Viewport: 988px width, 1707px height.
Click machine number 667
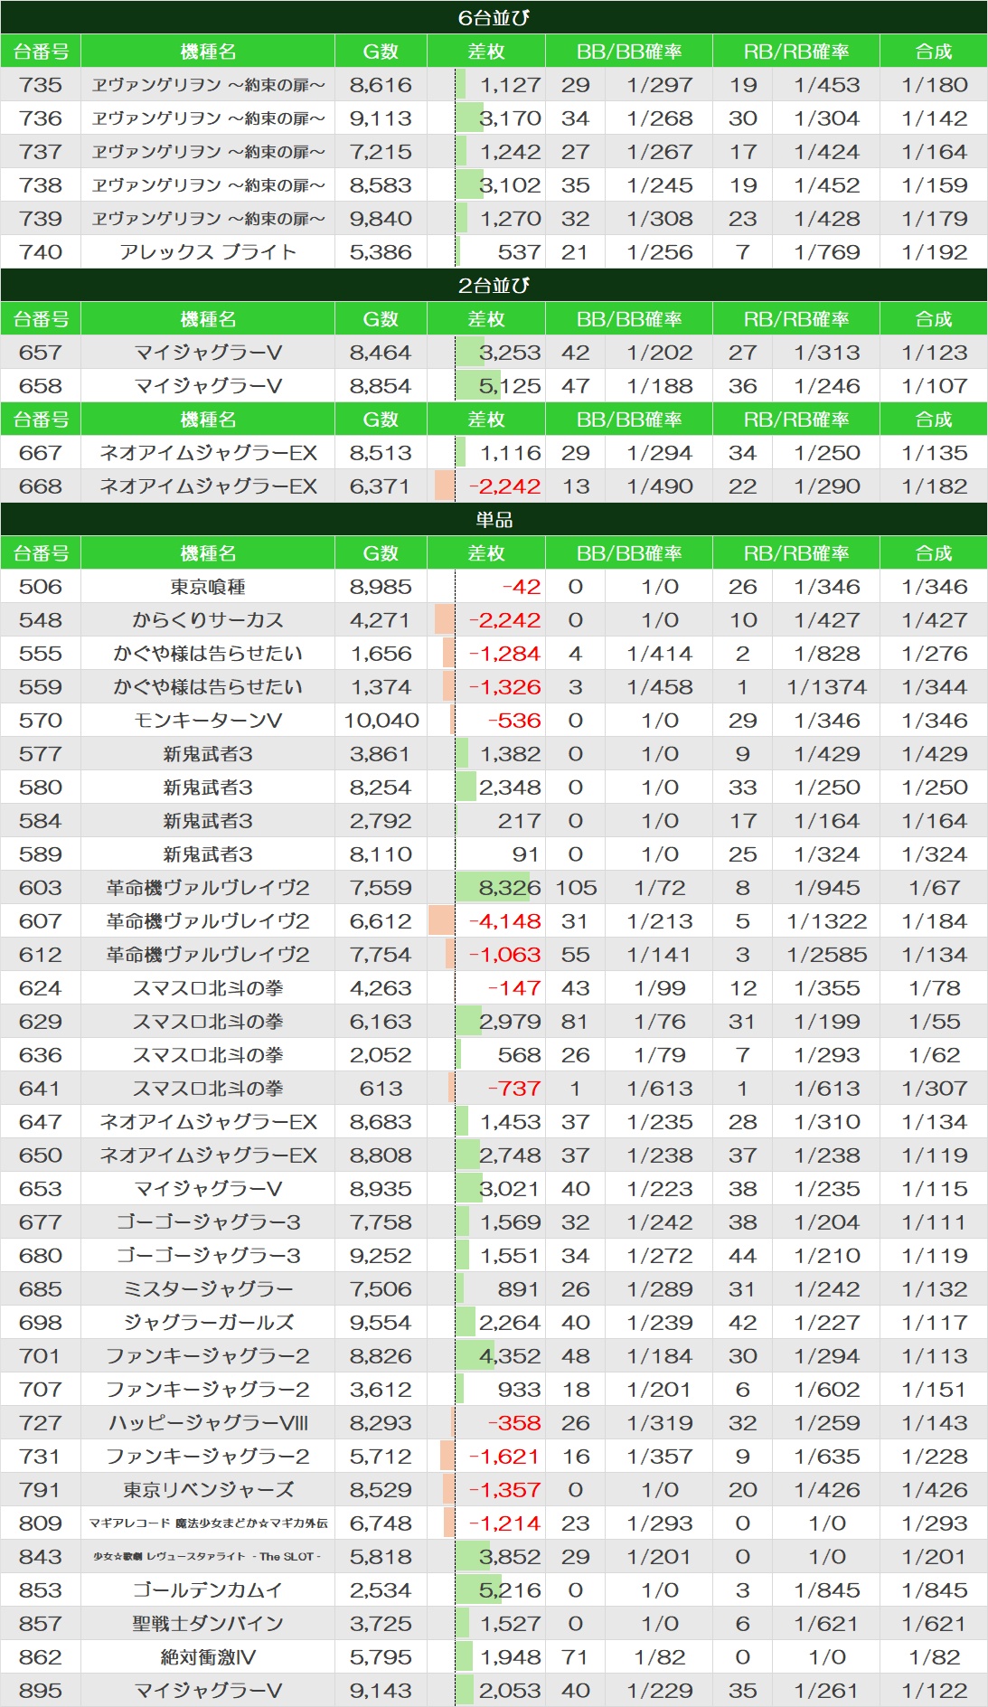tap(41, 453)
